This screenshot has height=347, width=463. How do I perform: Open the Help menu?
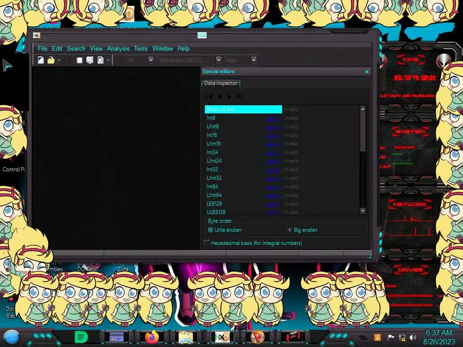click(184, 48)
